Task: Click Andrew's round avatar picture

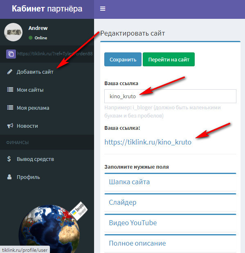Action: 13,32
